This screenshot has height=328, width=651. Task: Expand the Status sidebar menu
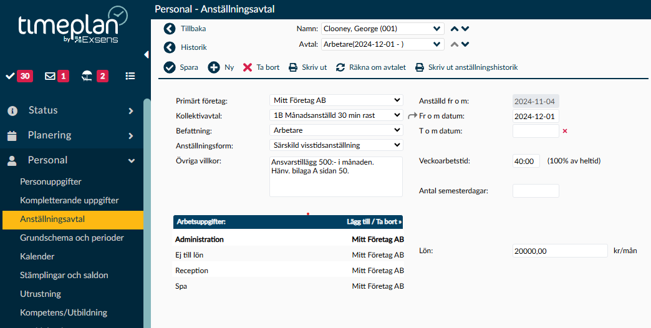click(72, 110)
